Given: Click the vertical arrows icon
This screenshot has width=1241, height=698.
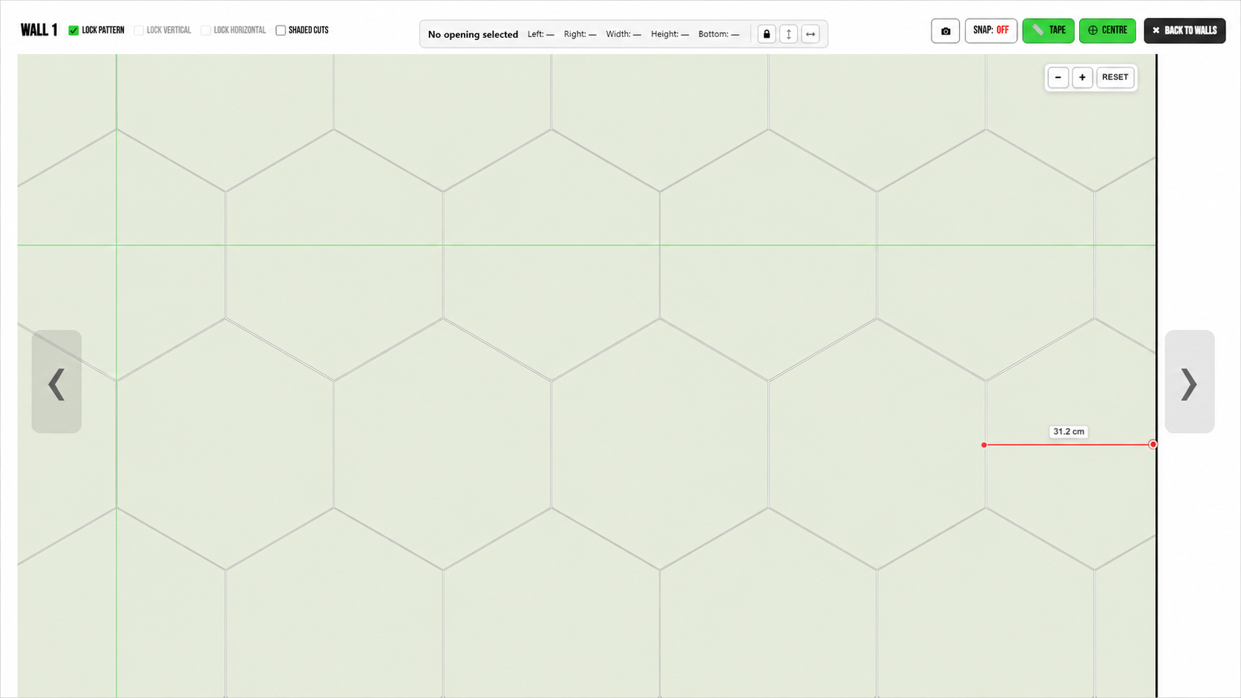Looking at the screenshot, I should click(x=788, y=34).
